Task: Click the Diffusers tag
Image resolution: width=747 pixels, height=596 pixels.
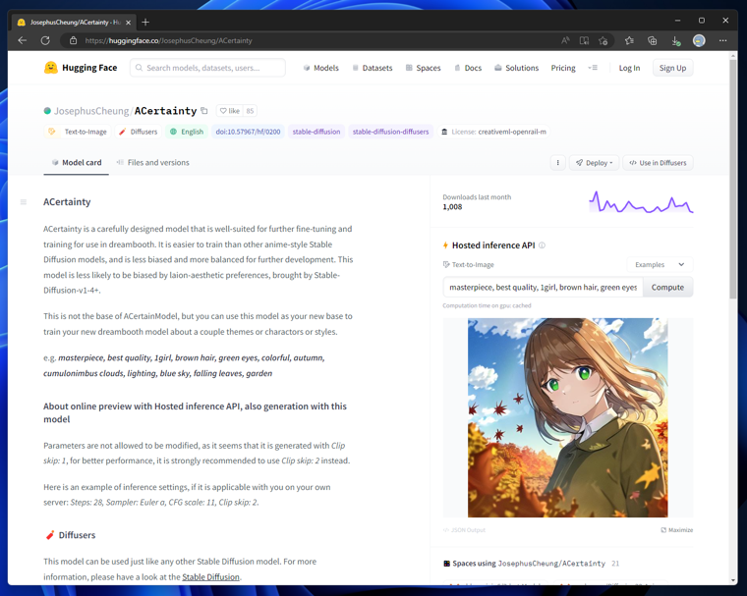Action: (x=138, y=132)
